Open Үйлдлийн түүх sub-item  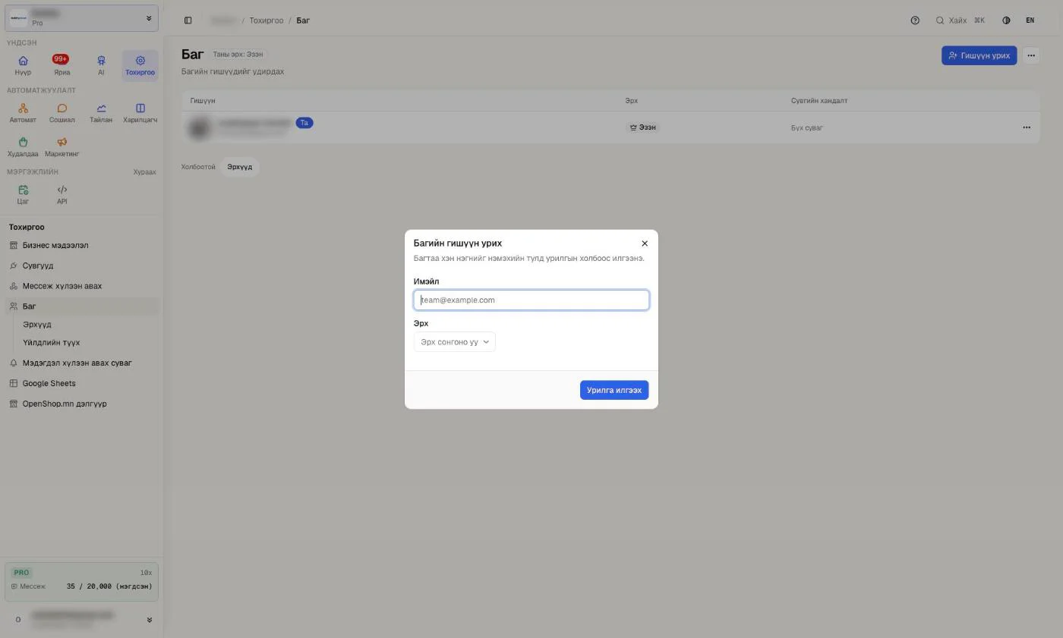[51, 343]
